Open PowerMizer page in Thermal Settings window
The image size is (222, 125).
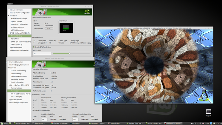(x=15, y=39)
